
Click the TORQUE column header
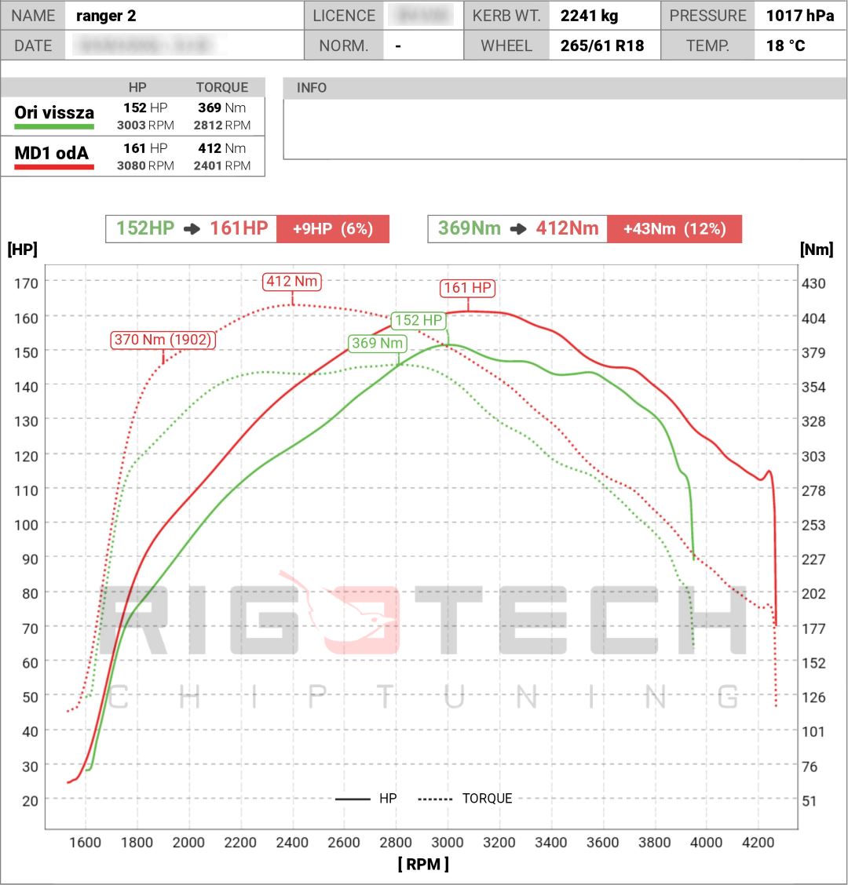pos(222,88)
